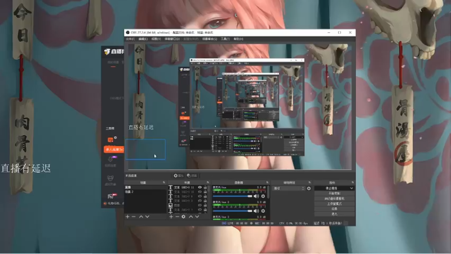Move the scene down in the Scenes list
The width and height of the screenshot is (451, 254).
coord(147,217)
